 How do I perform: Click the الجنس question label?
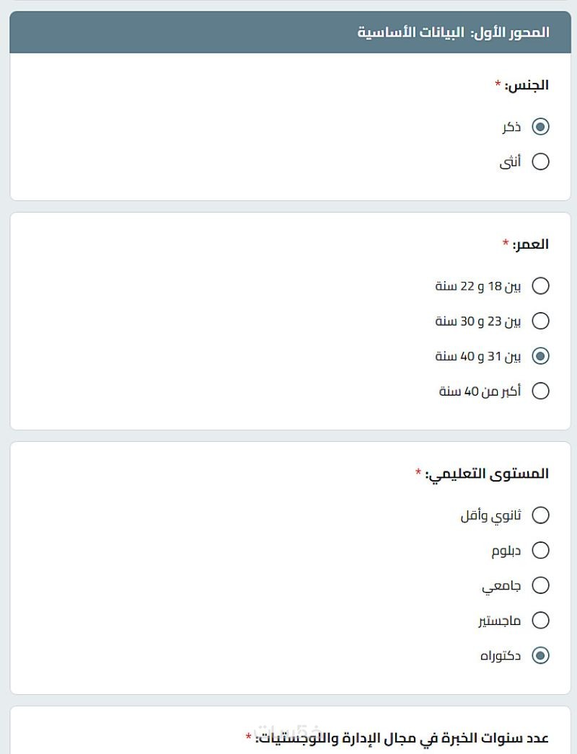[527, 85]
